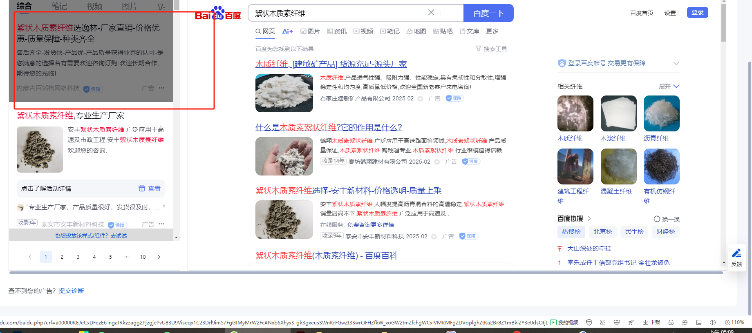Expand the 更多 search categories
Screen dimensions: 752x333
coord(492,31)
